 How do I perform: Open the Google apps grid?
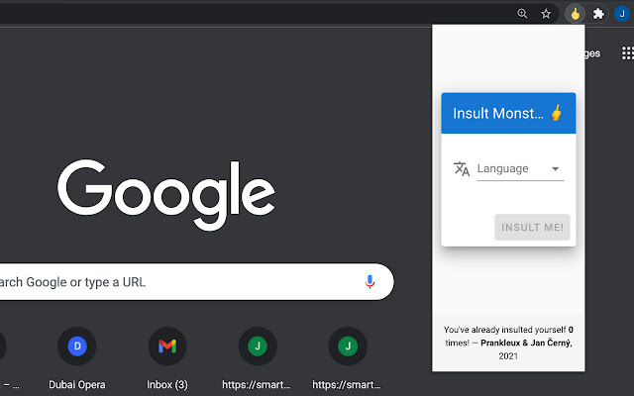coord(627,52)
